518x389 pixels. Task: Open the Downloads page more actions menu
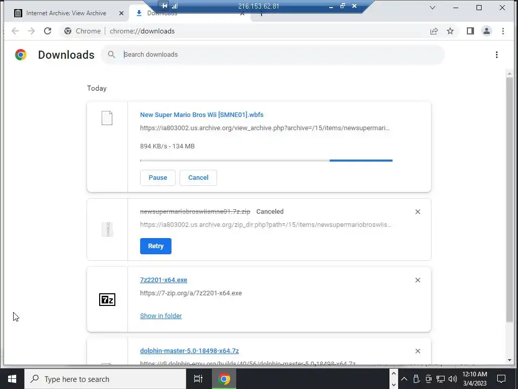tap(497, 55)
